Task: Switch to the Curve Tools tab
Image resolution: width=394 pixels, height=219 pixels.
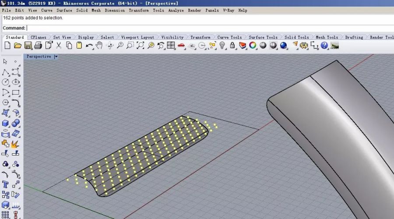Action: pyautogui.click(x=229, y=37)
